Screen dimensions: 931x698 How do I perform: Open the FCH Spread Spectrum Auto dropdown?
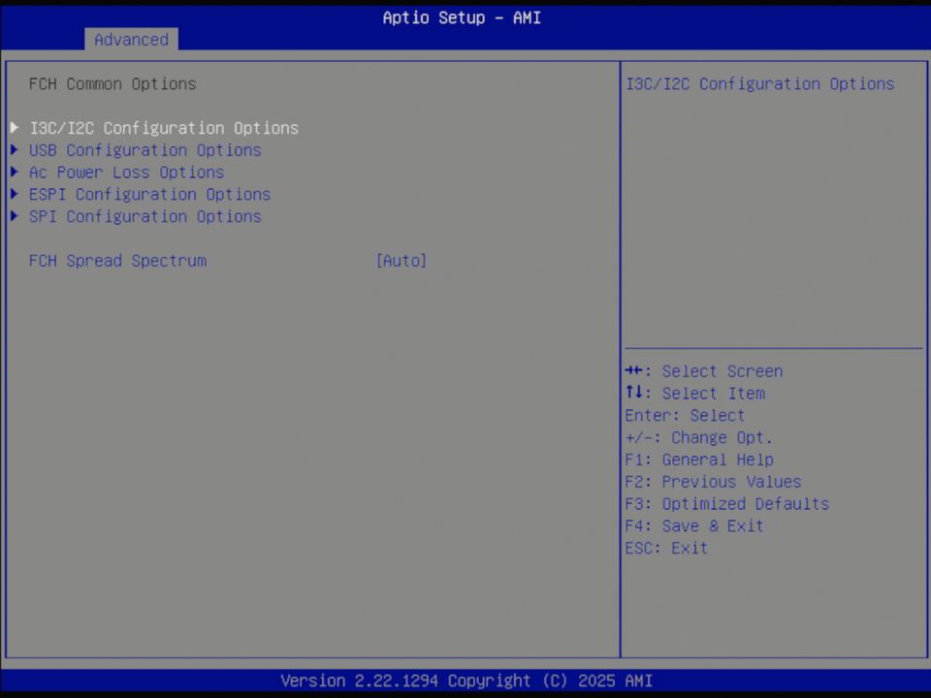pos(401,260)
